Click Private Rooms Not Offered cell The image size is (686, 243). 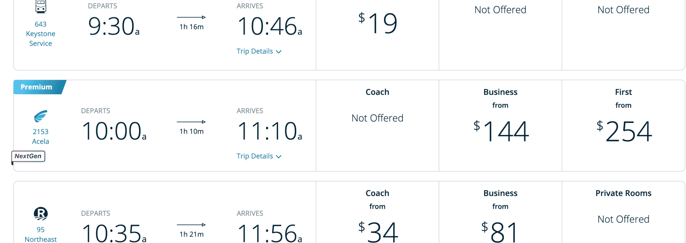[x=623, y=219]
